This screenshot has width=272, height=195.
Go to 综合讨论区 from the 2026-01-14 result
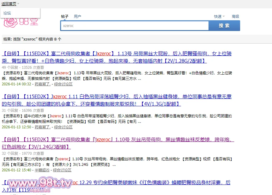pyautogui.click(x=63, y=84)
